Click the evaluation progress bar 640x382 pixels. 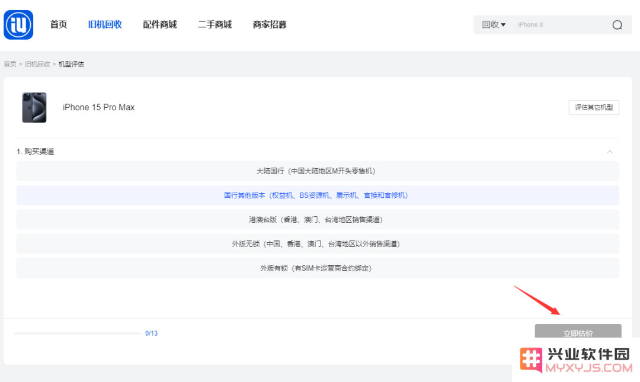[78, 333]
